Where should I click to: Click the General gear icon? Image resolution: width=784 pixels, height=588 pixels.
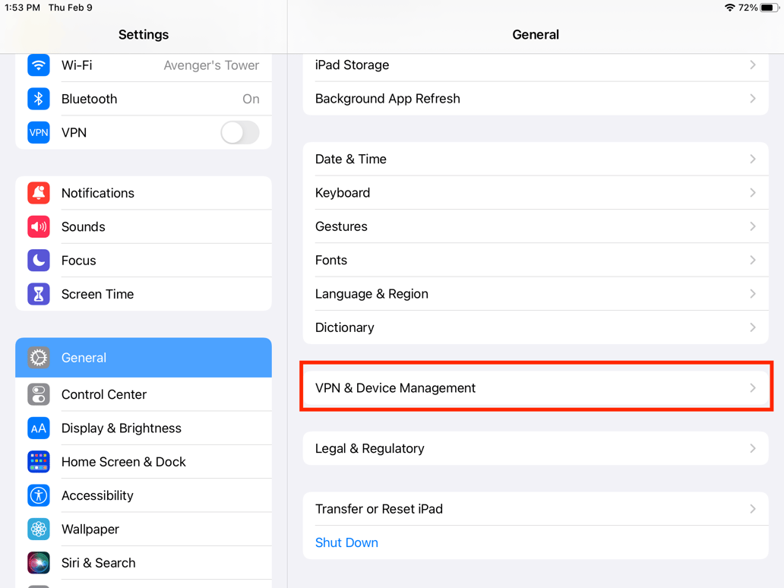[x=39, y=357]
